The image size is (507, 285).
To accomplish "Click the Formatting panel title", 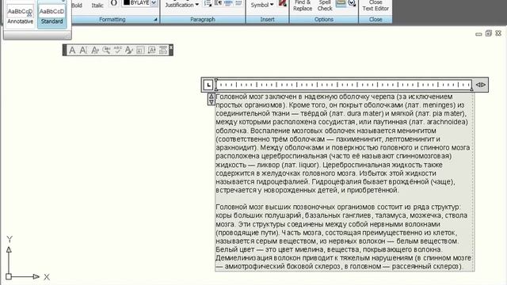I will [x=112, y=19].
